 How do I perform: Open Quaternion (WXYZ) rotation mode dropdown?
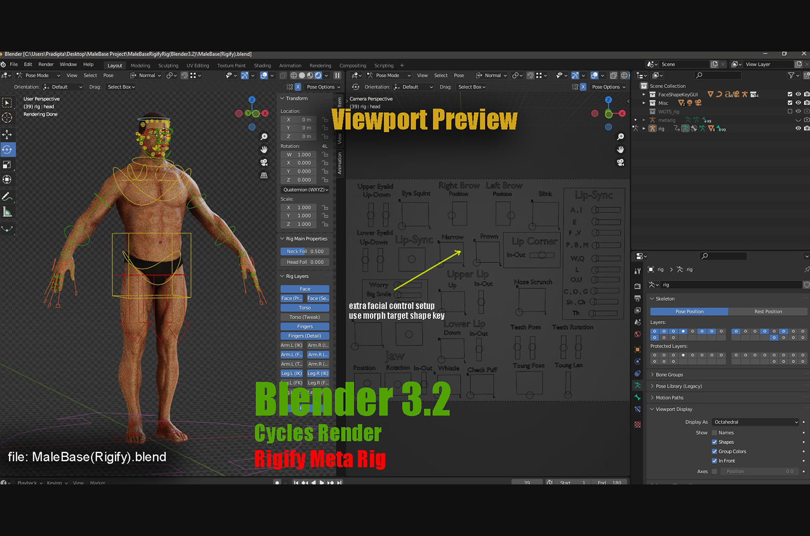[x=305, y=190]
